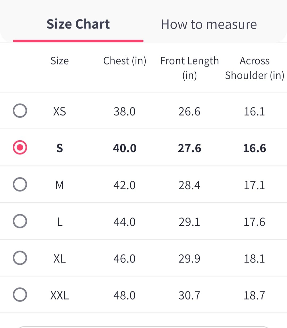287x328 pixels.
Task: Switch to the How to measure tab
Action: click(209, 24)
